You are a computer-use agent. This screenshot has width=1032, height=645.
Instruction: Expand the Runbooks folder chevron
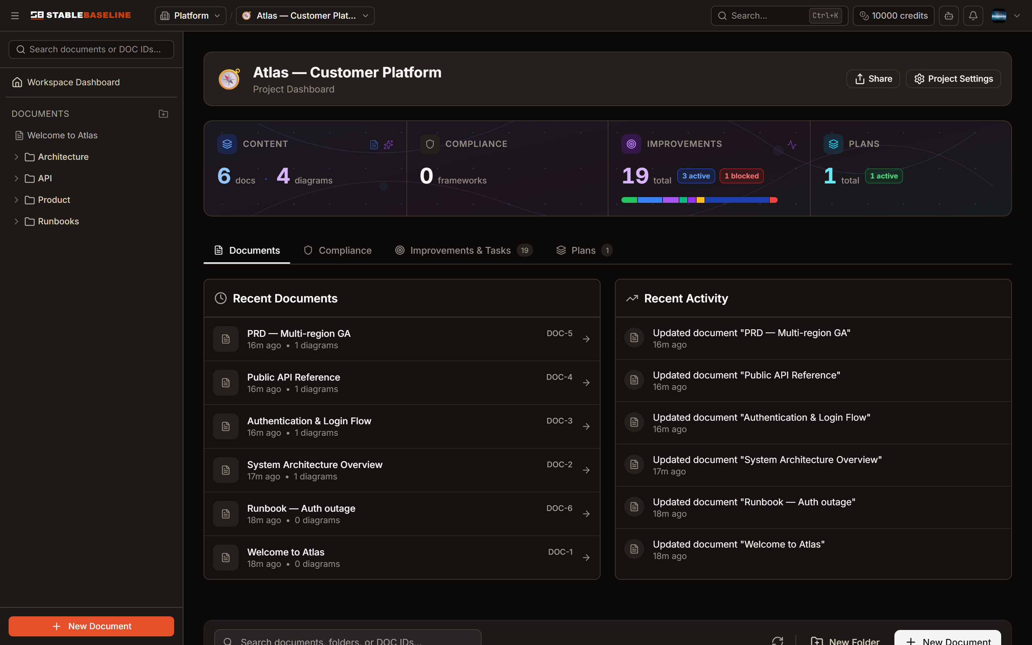(16, 221)
